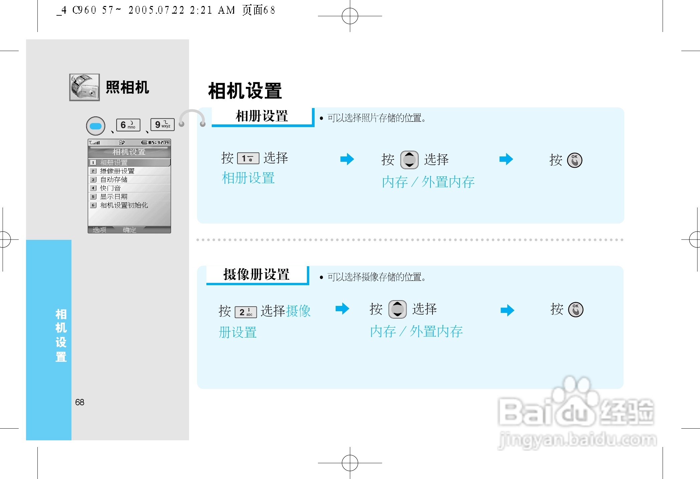This screenshot has height=479, width=700.
Task: Select menu item 6 相机设置初始化
Action: [x=129, y=205]
